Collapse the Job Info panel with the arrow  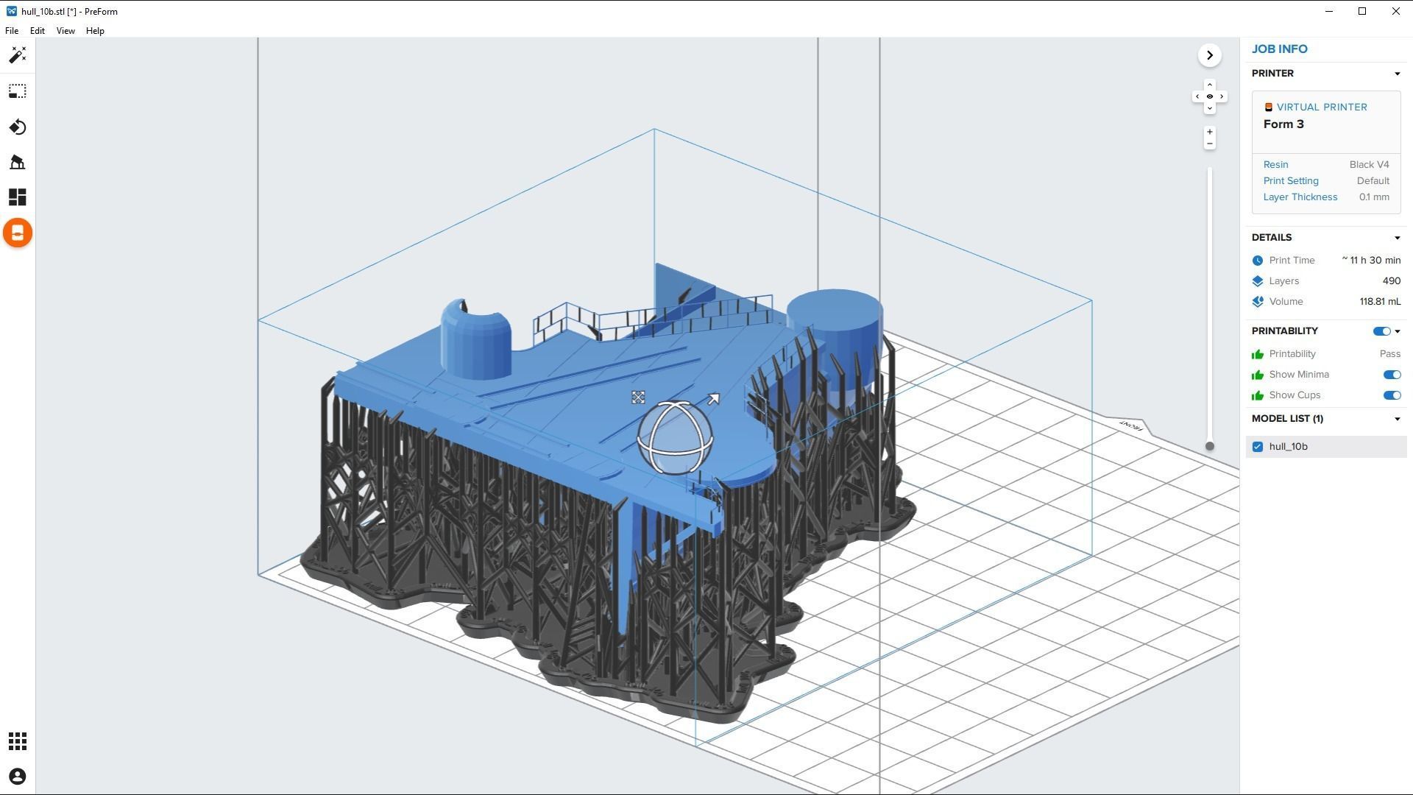pos(1209,55)
